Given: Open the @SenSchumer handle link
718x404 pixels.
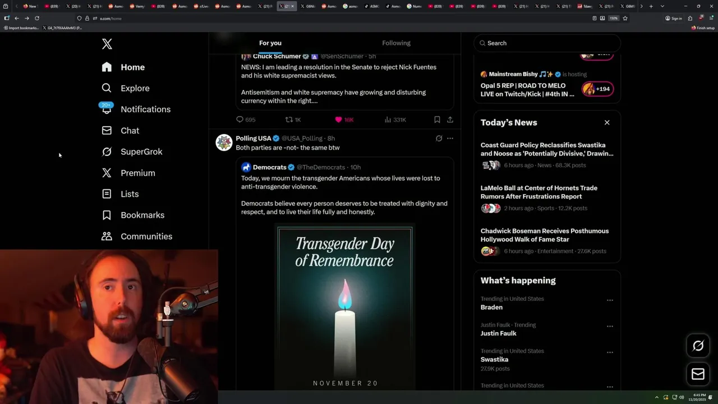Looking at the screenshot, I should tap(342, 56).
